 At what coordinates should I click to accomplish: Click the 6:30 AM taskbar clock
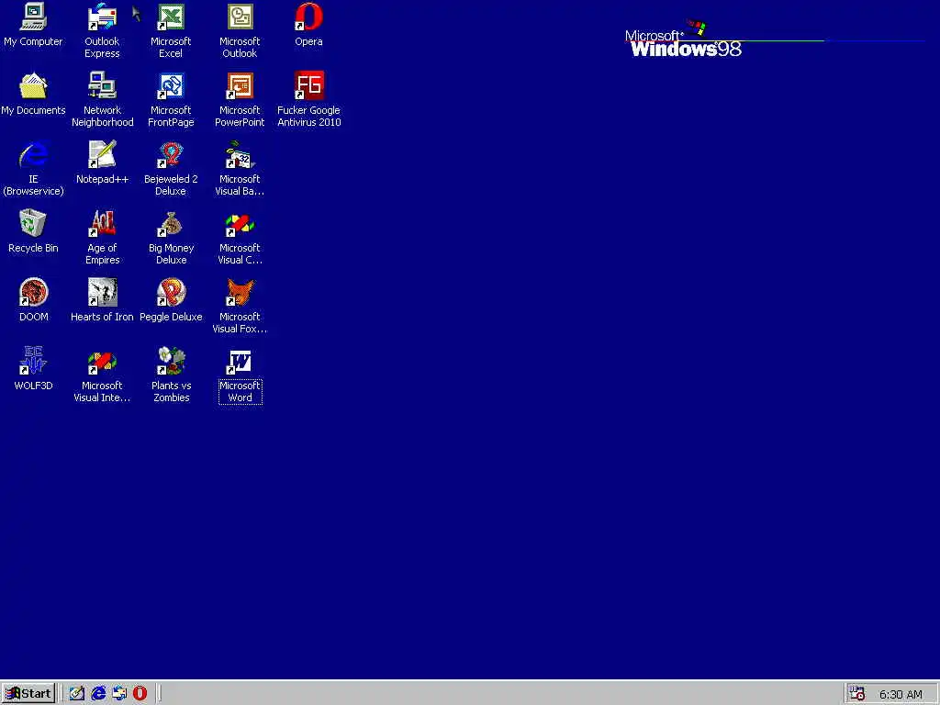[901, 694]
